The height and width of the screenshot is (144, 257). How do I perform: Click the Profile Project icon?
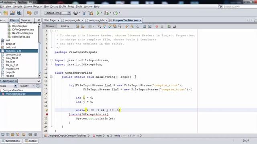115,13
